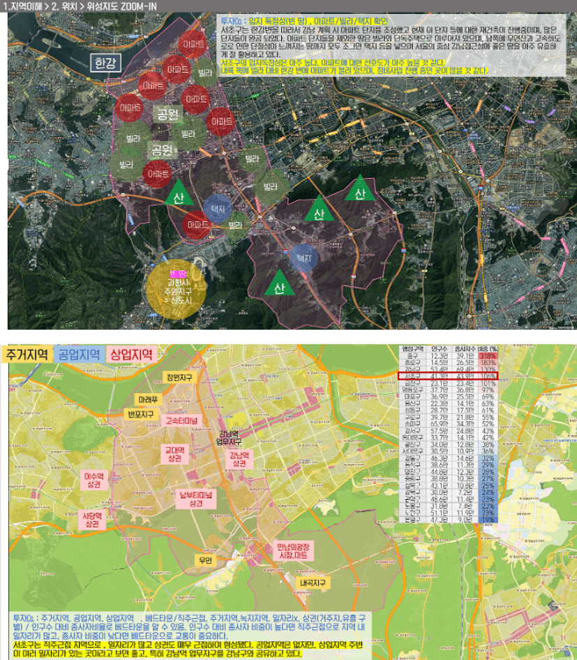Click the 송파구 row name cell
The width and height of the screenshot is (577, 660).
[412, 424]
